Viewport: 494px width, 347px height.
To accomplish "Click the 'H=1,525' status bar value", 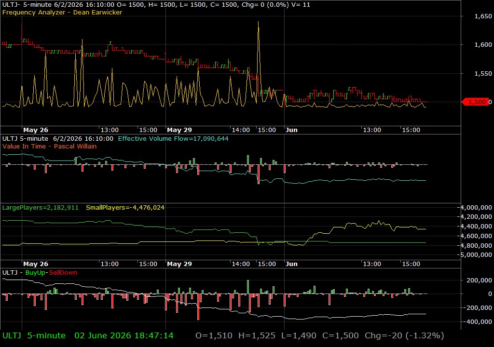I will click(x=257, y=335).
